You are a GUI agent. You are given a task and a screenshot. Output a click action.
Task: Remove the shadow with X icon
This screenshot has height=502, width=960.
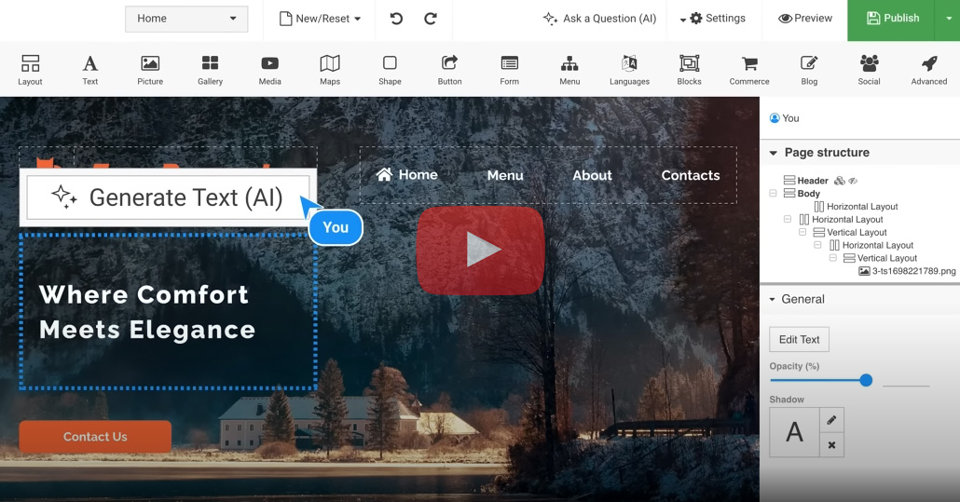coord(831,445)
